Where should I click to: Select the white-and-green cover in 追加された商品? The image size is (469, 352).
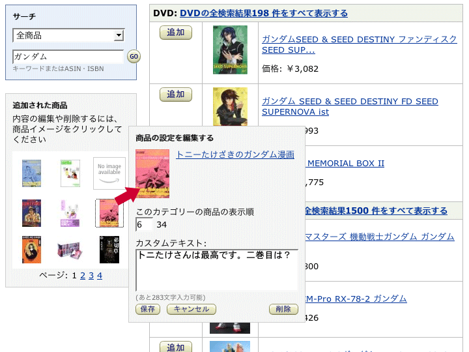(70, 173)
